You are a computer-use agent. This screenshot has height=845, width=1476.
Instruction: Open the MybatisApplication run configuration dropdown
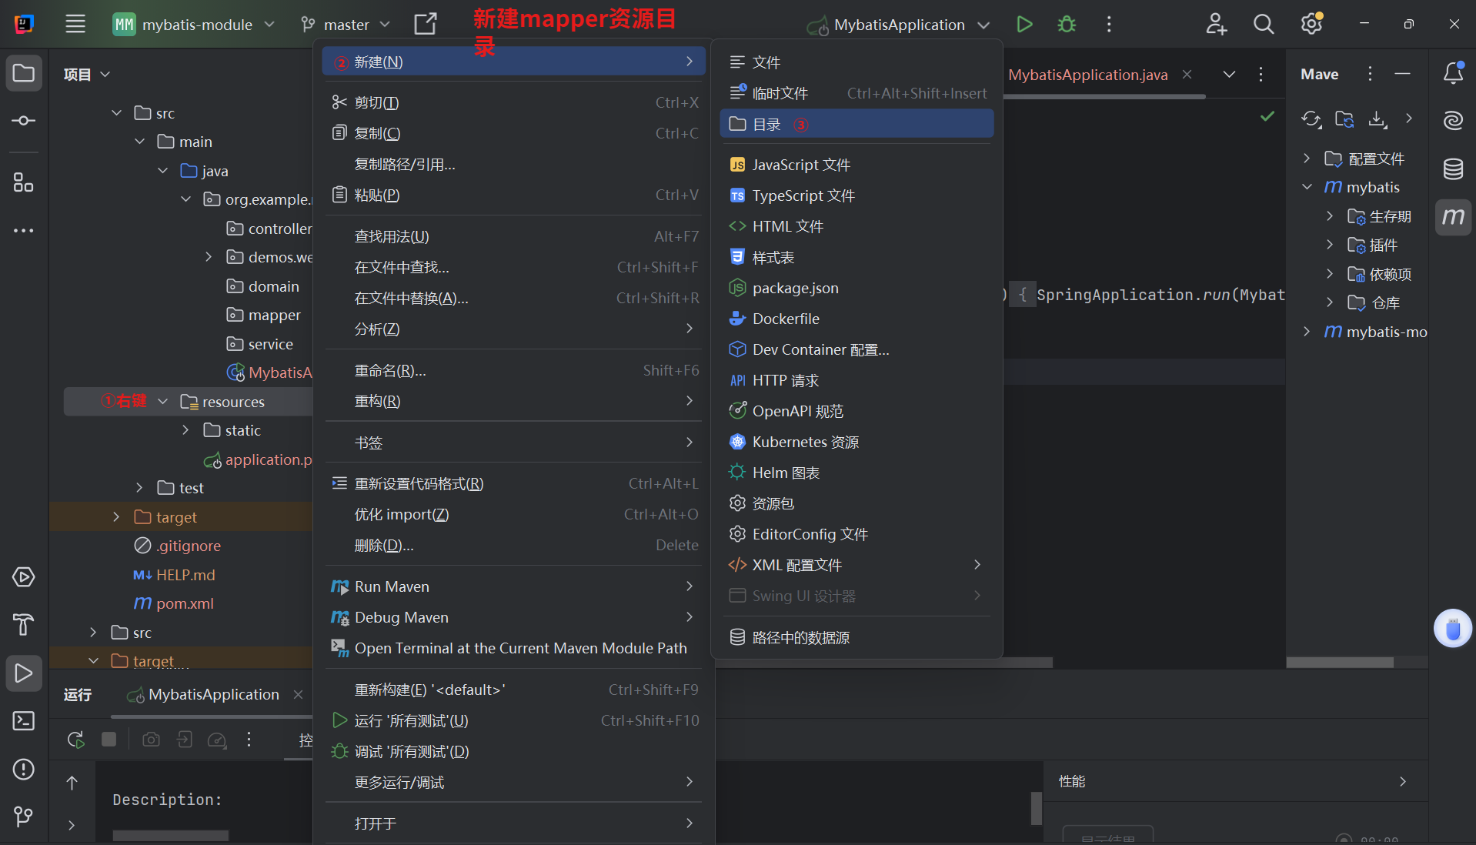pyautogui.click(x=898, y=25)
